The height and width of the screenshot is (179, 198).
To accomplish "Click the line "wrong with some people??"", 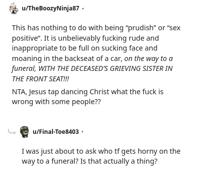I will tap(56, 102).
